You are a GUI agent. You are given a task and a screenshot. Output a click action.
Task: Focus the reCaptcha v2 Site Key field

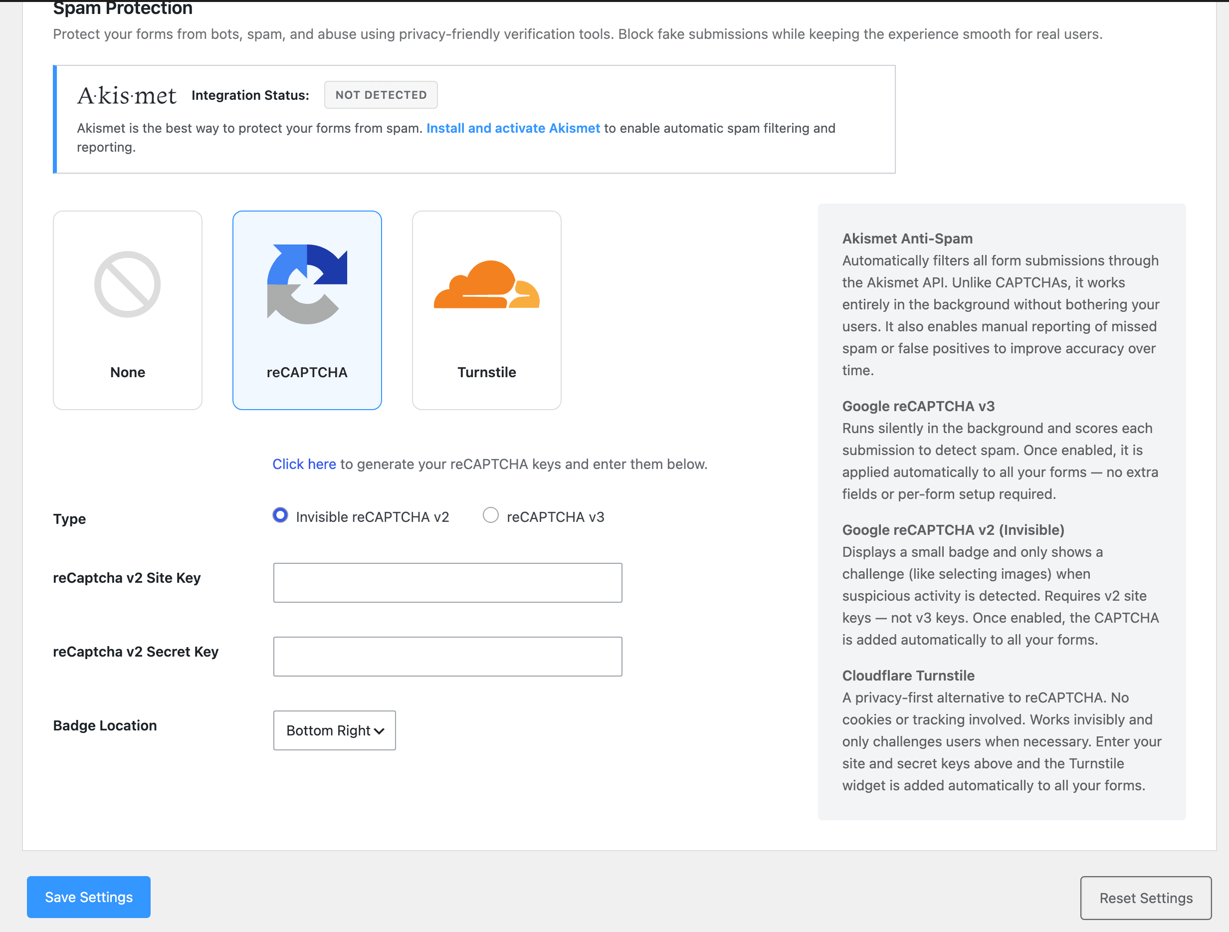448,582
